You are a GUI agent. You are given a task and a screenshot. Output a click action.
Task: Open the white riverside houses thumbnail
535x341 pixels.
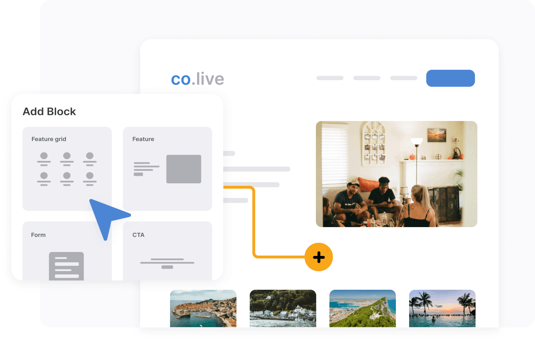point(283,308)
